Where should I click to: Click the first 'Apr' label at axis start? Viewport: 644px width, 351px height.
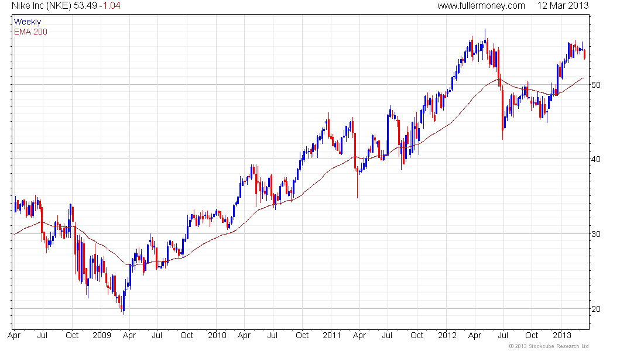pos(14,335)
